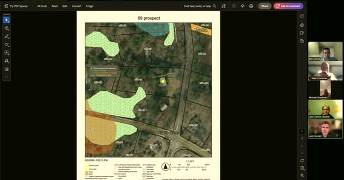Image resolution: width=344 pixels, height=180 pixels.
Task: Click the yellow marker dot on map
Action: tap(163, 81)
